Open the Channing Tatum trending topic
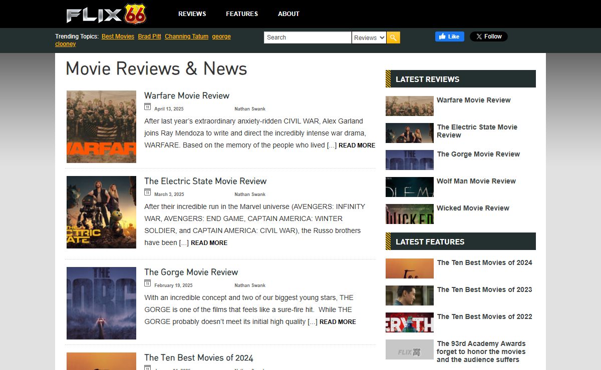Viewport: 601px width, 370px height. [x=186, y=36]
